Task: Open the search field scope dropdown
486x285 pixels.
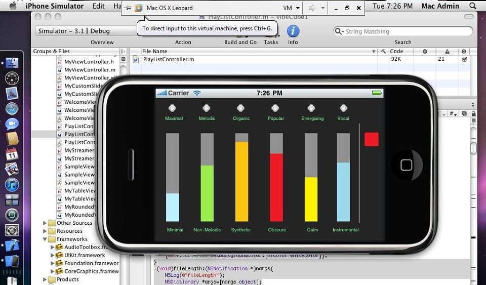Action: click(339, 31)
